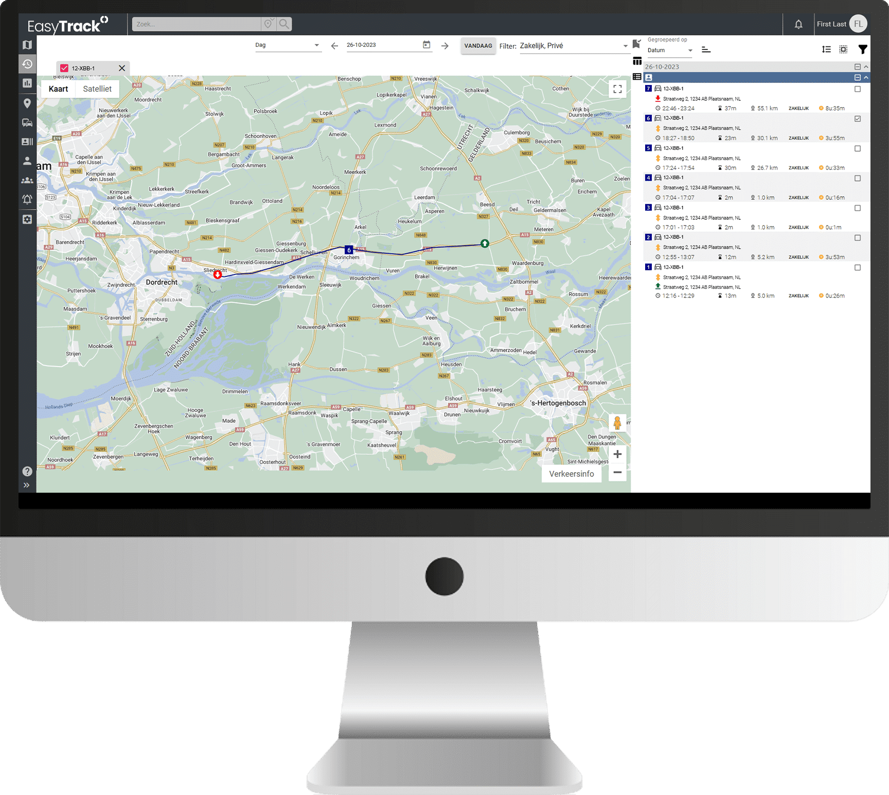Uncheck the 12-XBB-1 vehicle chip checkbox
Viewport: 889px width, 795px height.
coord(64,68)
